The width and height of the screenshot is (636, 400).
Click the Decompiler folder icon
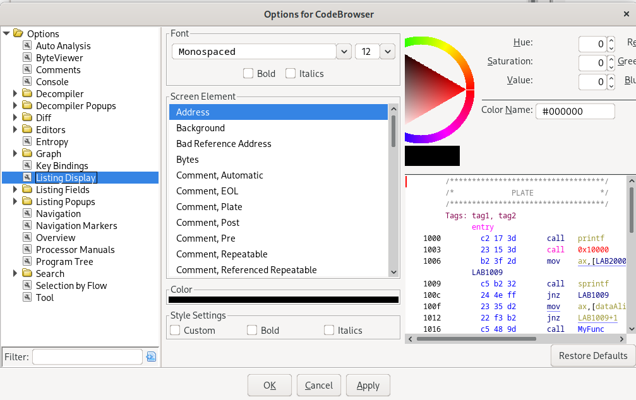(27, 93)
